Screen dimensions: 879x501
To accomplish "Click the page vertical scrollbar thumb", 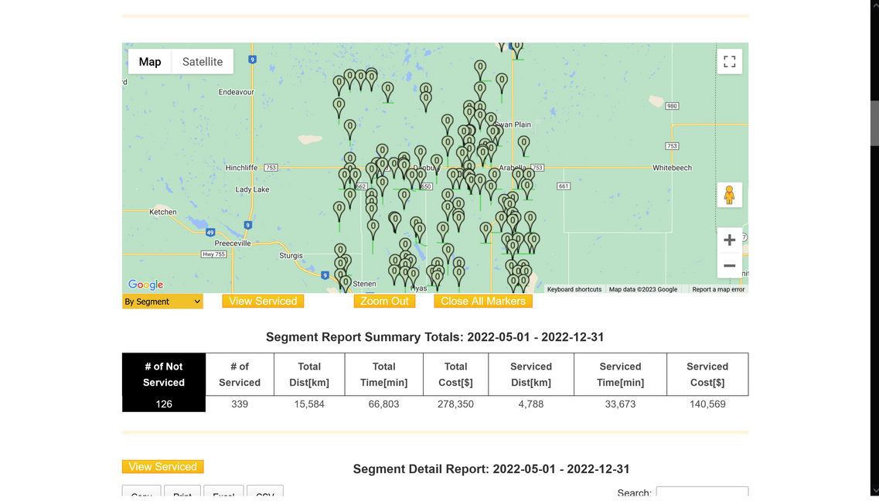I will point(874,123).
